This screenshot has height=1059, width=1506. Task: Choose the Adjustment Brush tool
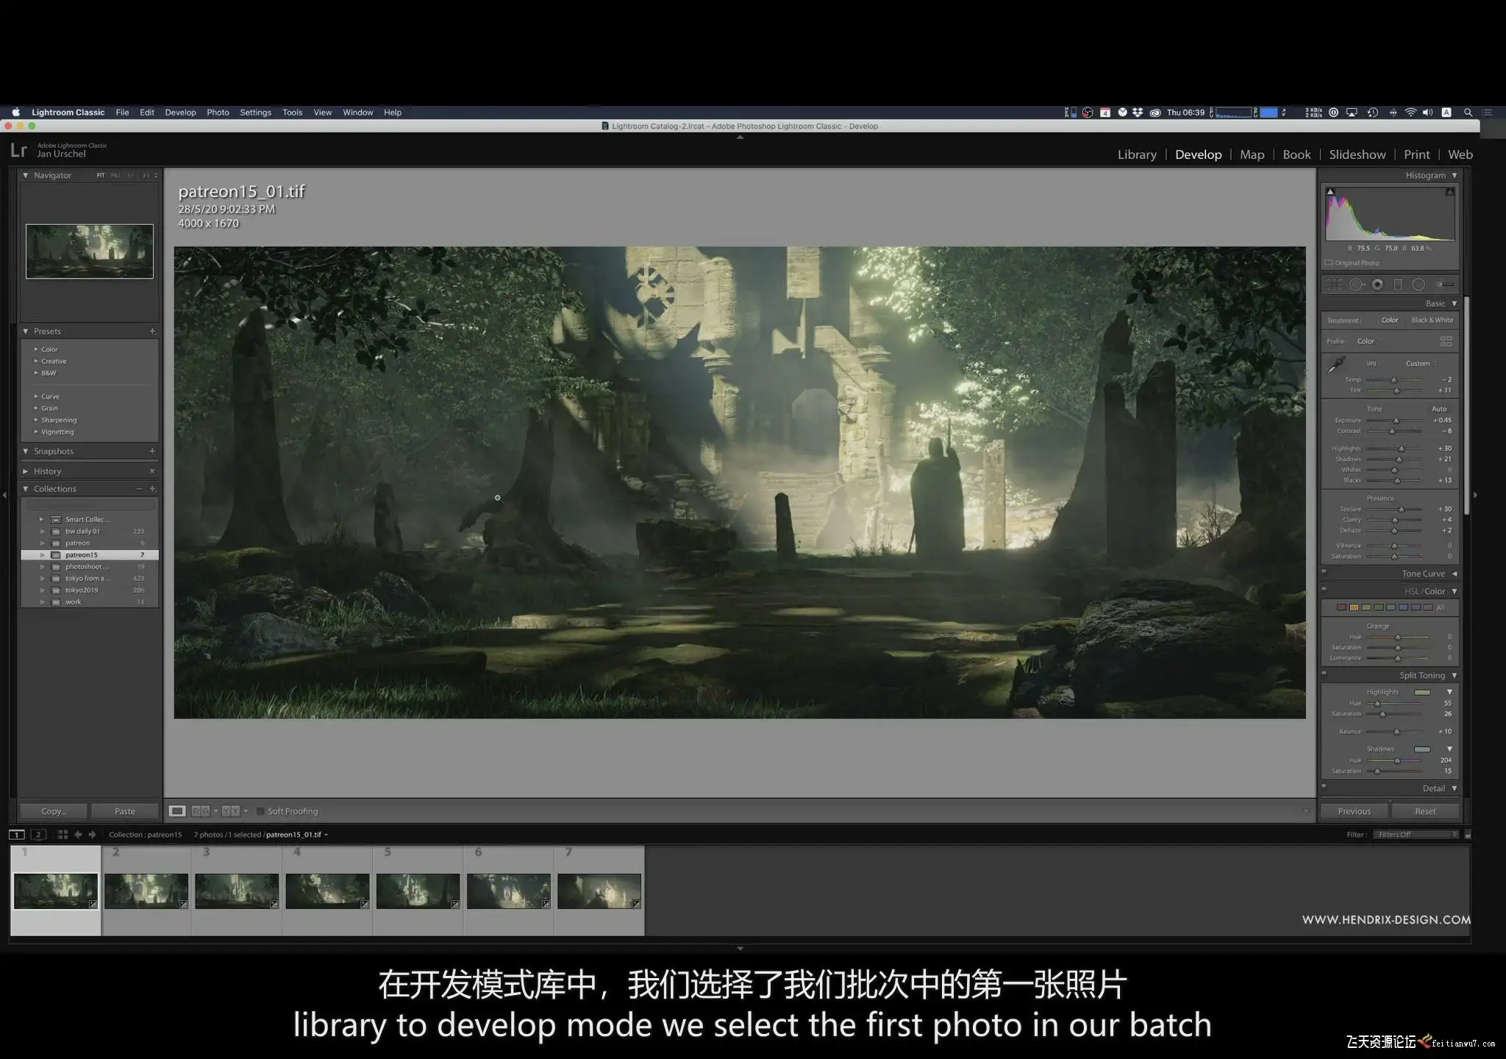(x=1444, y=285)
